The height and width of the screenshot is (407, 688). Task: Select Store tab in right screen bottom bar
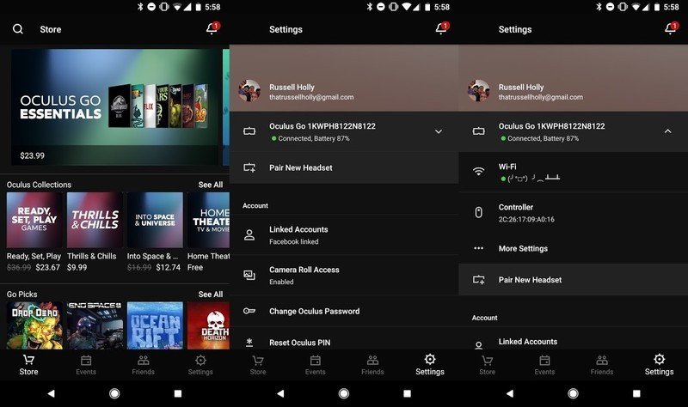click(487, 365)
